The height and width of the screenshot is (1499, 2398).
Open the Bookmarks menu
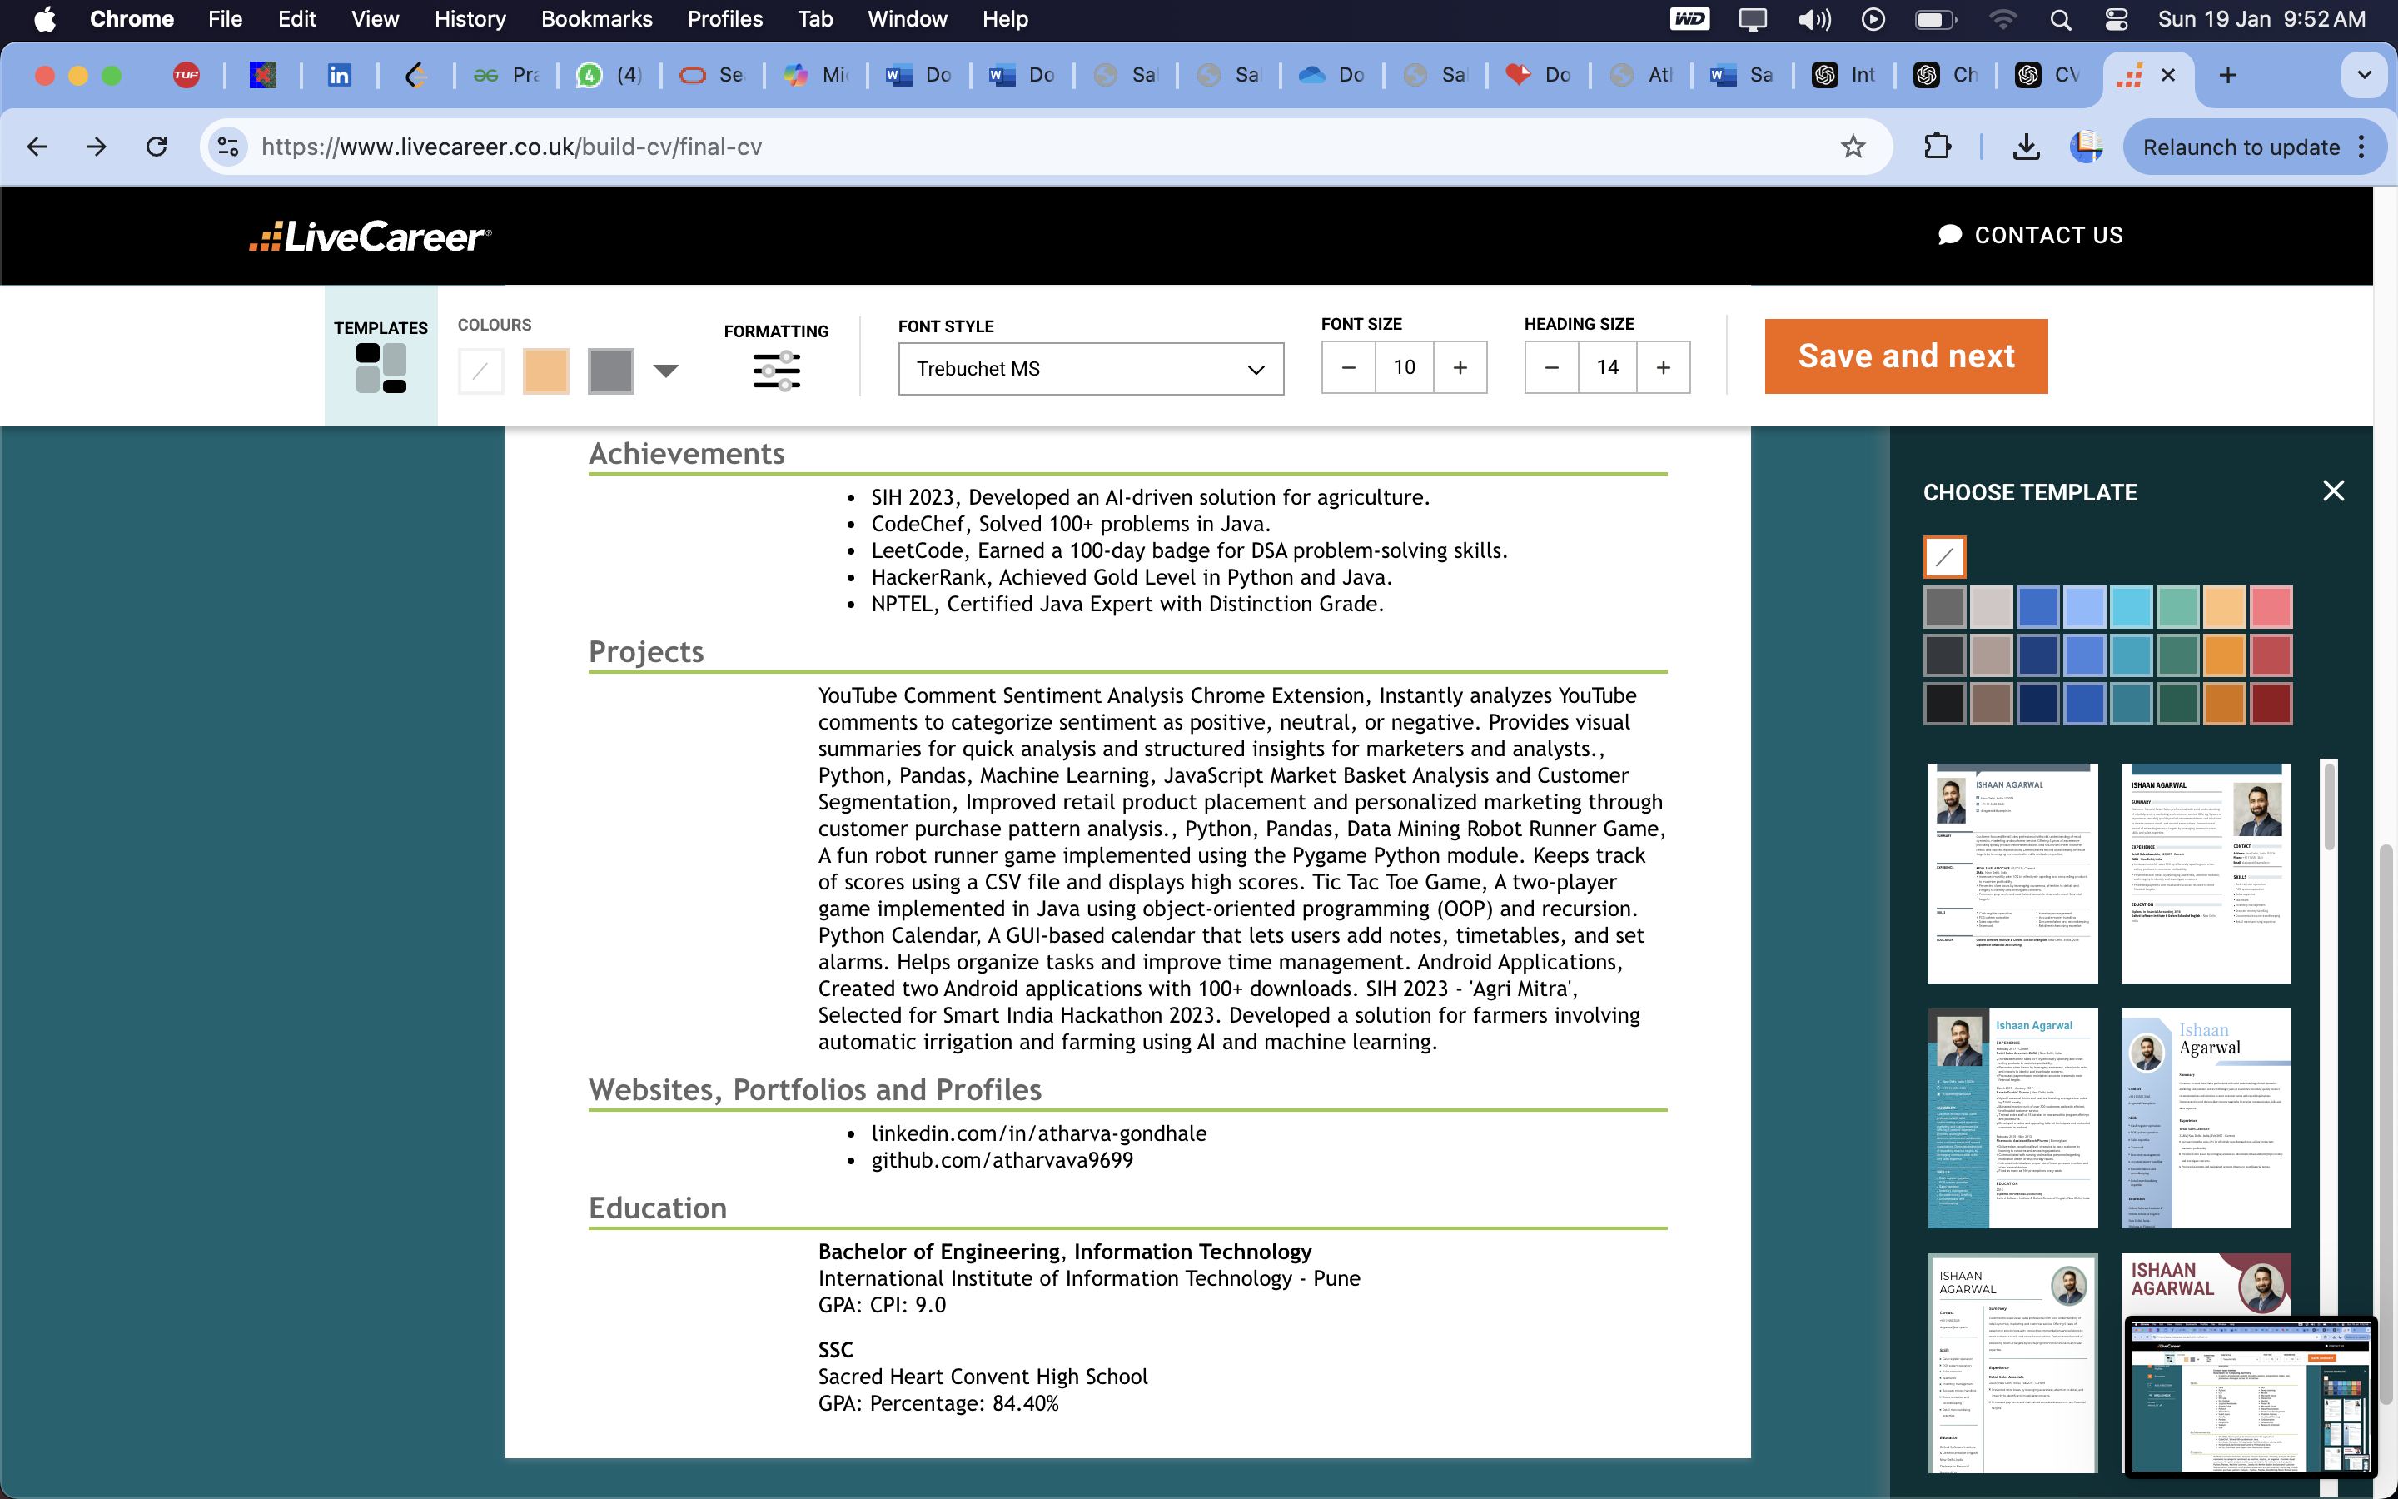[596, 19]
